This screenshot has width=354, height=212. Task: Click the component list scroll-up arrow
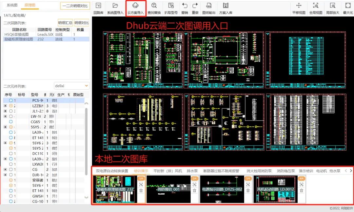click(x=86, y=103)
